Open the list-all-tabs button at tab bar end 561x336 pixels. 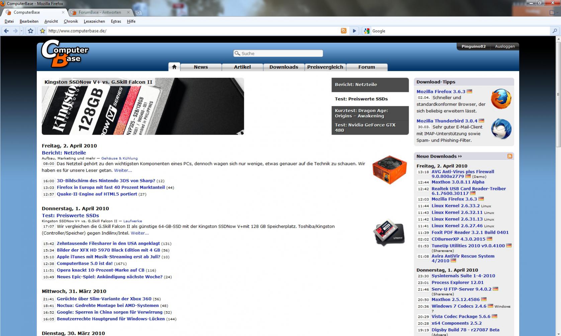point(553,12)
